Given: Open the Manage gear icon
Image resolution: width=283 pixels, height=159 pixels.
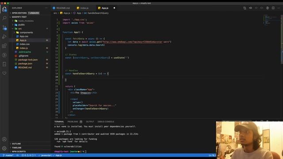Looking at the screenshot, I should 4,148.
